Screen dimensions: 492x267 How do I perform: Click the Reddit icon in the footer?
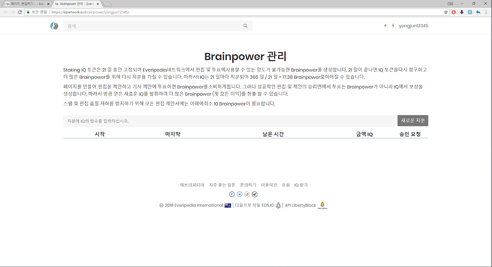pos(247,194)
